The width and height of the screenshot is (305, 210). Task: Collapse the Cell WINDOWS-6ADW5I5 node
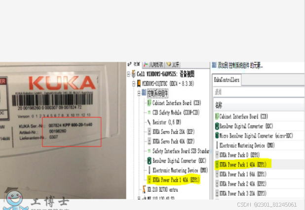pos(129,74)
